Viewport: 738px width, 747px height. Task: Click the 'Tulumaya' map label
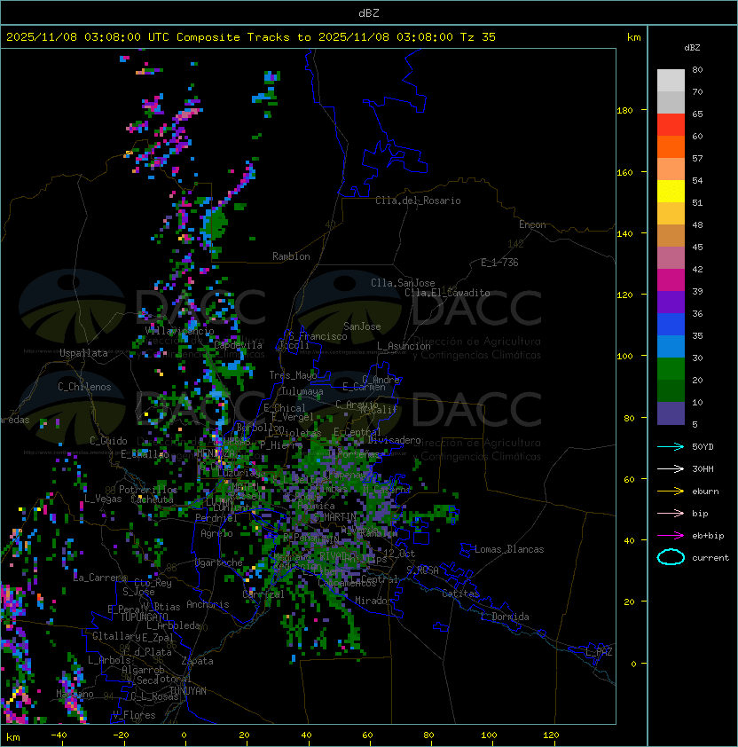pyautogui.click(x=302, y=391)
